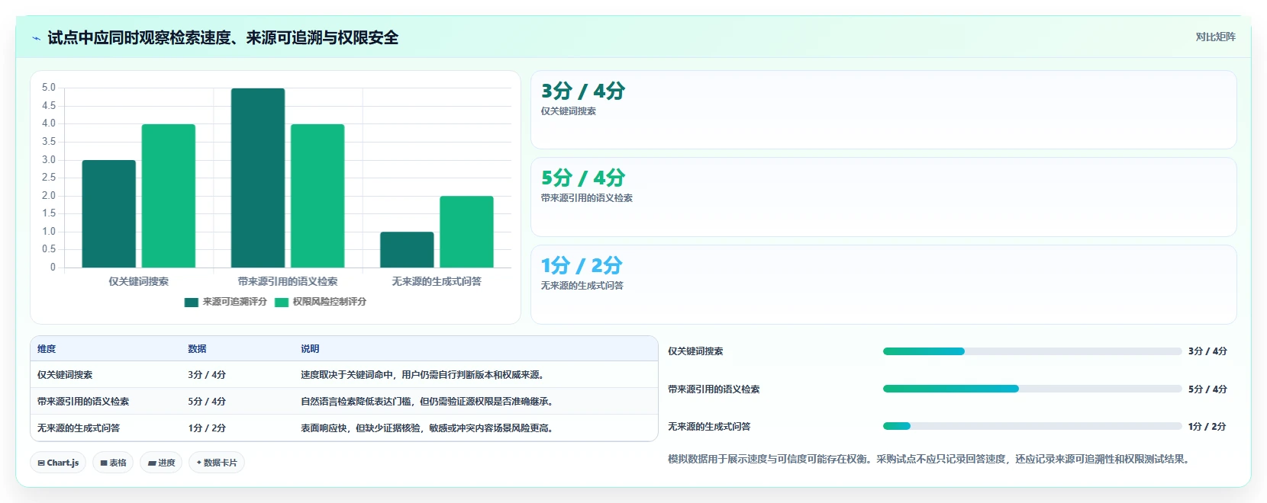Click the 维度 table column header
This screenshot has height=503, width=1267.
click(47, 348)
